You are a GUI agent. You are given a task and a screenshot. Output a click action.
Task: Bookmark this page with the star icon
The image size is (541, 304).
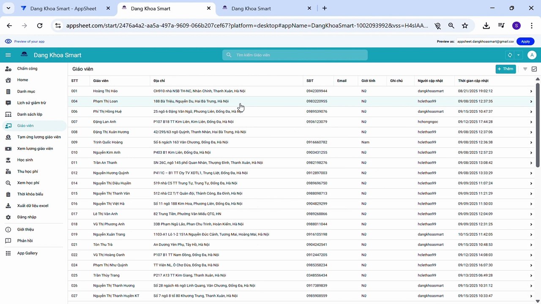pos(465,25)
